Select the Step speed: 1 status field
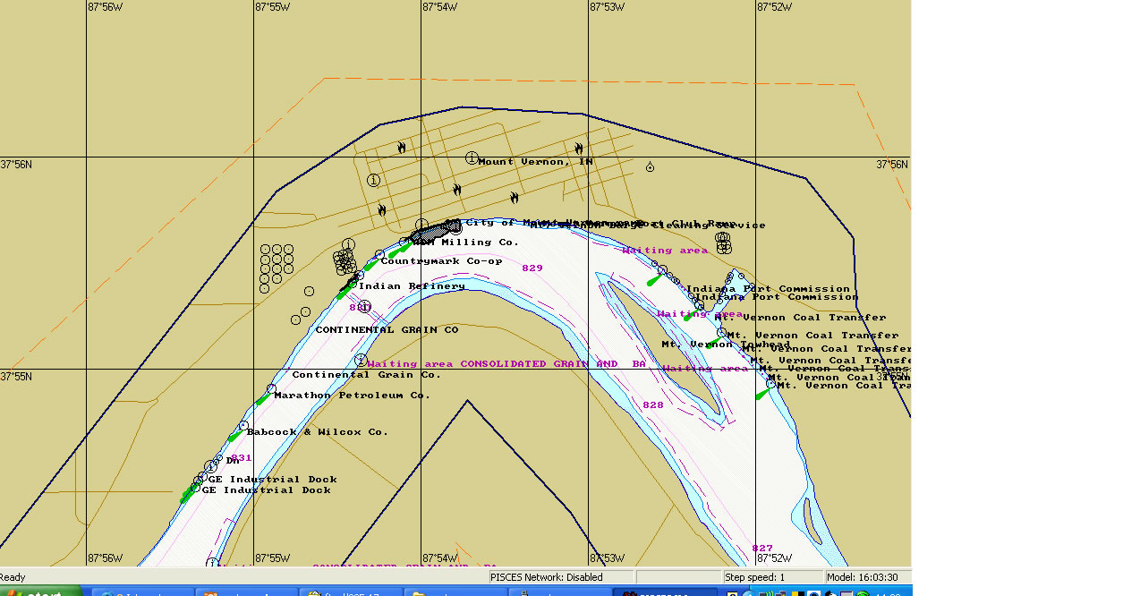Screen dimensions: 1140x596 coord(772,577)
